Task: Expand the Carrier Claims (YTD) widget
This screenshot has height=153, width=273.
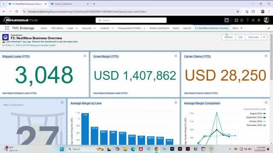Action: click(266, 56)
